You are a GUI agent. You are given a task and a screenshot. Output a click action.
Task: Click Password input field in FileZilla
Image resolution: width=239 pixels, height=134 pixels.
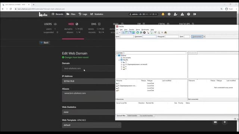click(172, 36)
